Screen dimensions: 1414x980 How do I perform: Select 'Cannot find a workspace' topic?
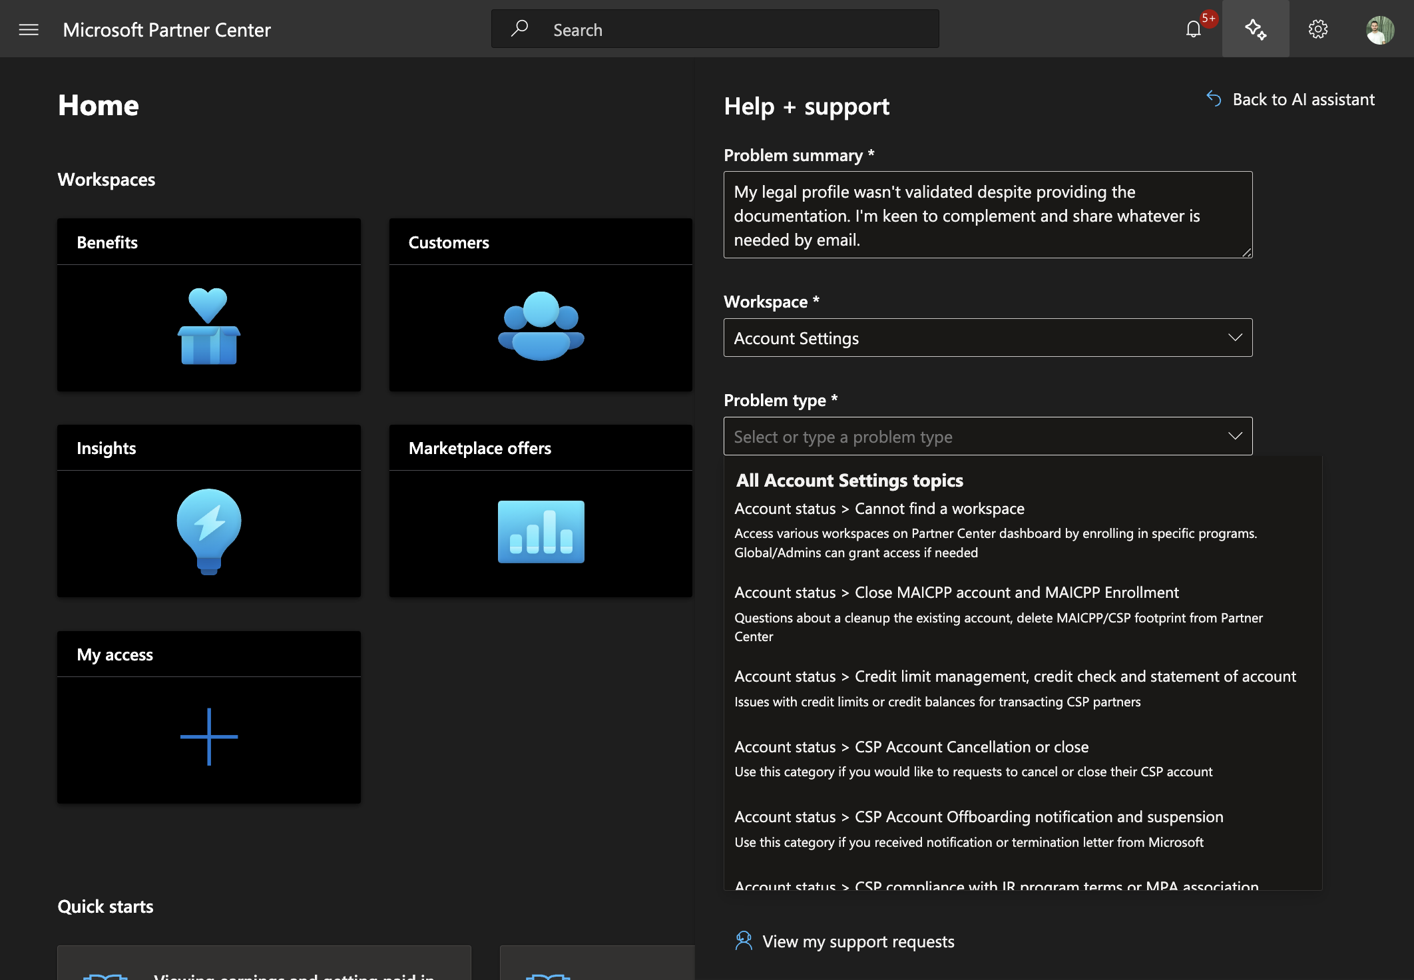coord(1023,530)
